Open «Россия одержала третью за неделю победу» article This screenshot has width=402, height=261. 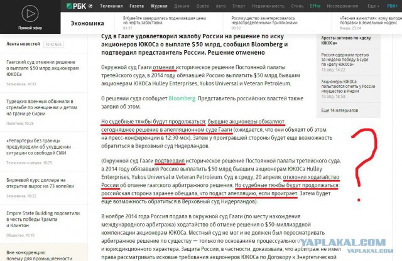345,60
